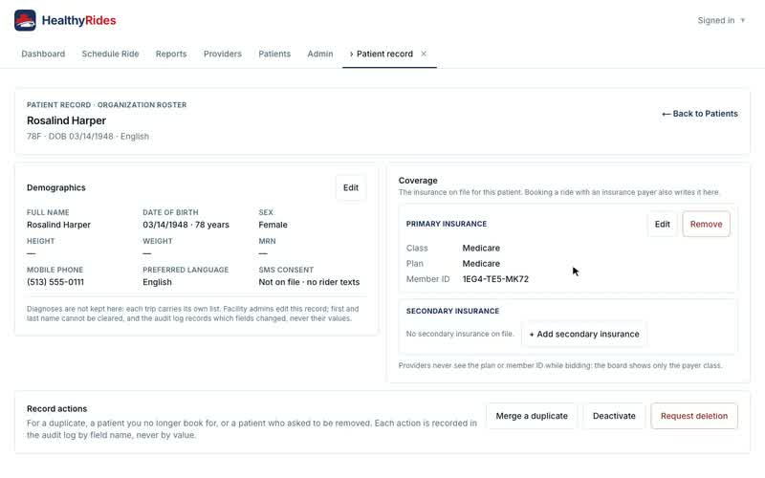
Task: Click Merge a duplicate
Action: click(x=532, y=416)
